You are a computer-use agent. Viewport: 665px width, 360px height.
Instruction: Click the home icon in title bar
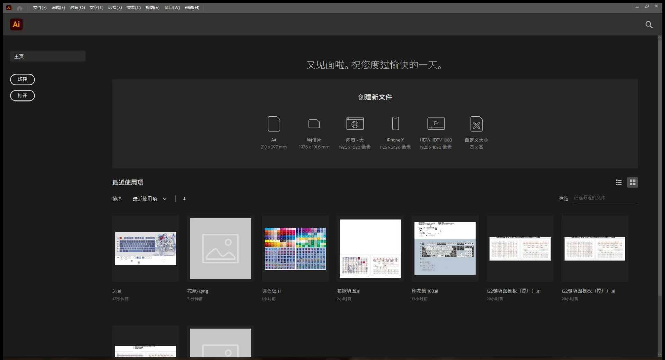pyautogui.click(x=20, y=8)
